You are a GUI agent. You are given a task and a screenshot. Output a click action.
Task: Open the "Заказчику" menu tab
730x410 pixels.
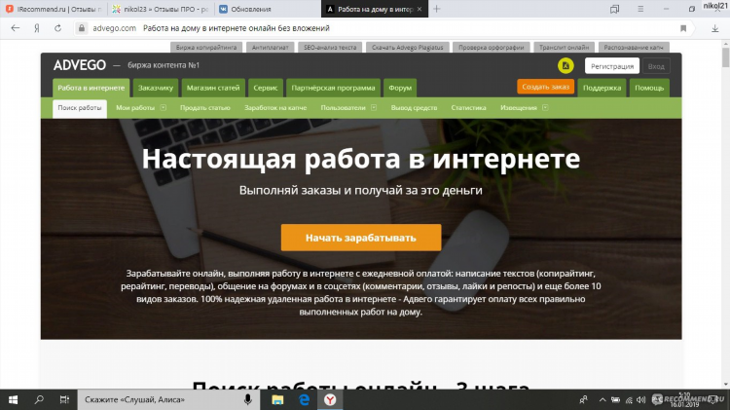pyautogui.click(x=156, y=88)
